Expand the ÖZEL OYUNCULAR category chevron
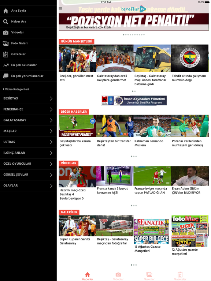 point(51,164)
